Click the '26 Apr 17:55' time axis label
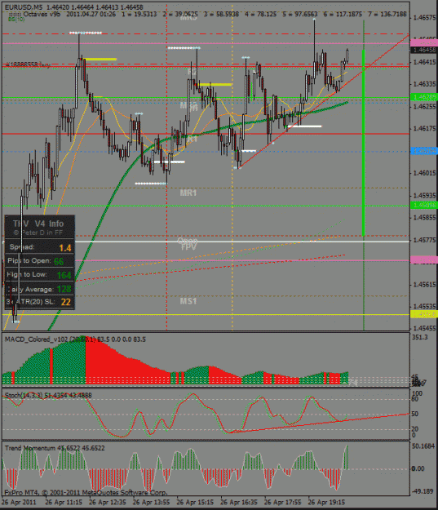Viewport: 438px width, 510px height. pos(283,502)
